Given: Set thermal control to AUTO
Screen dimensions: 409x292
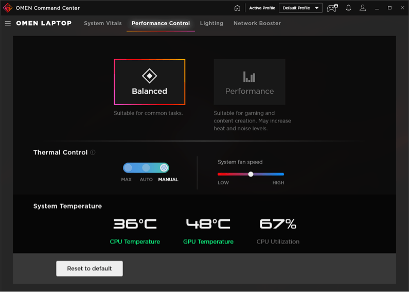Looking at the screenshot, I should 146,168.
